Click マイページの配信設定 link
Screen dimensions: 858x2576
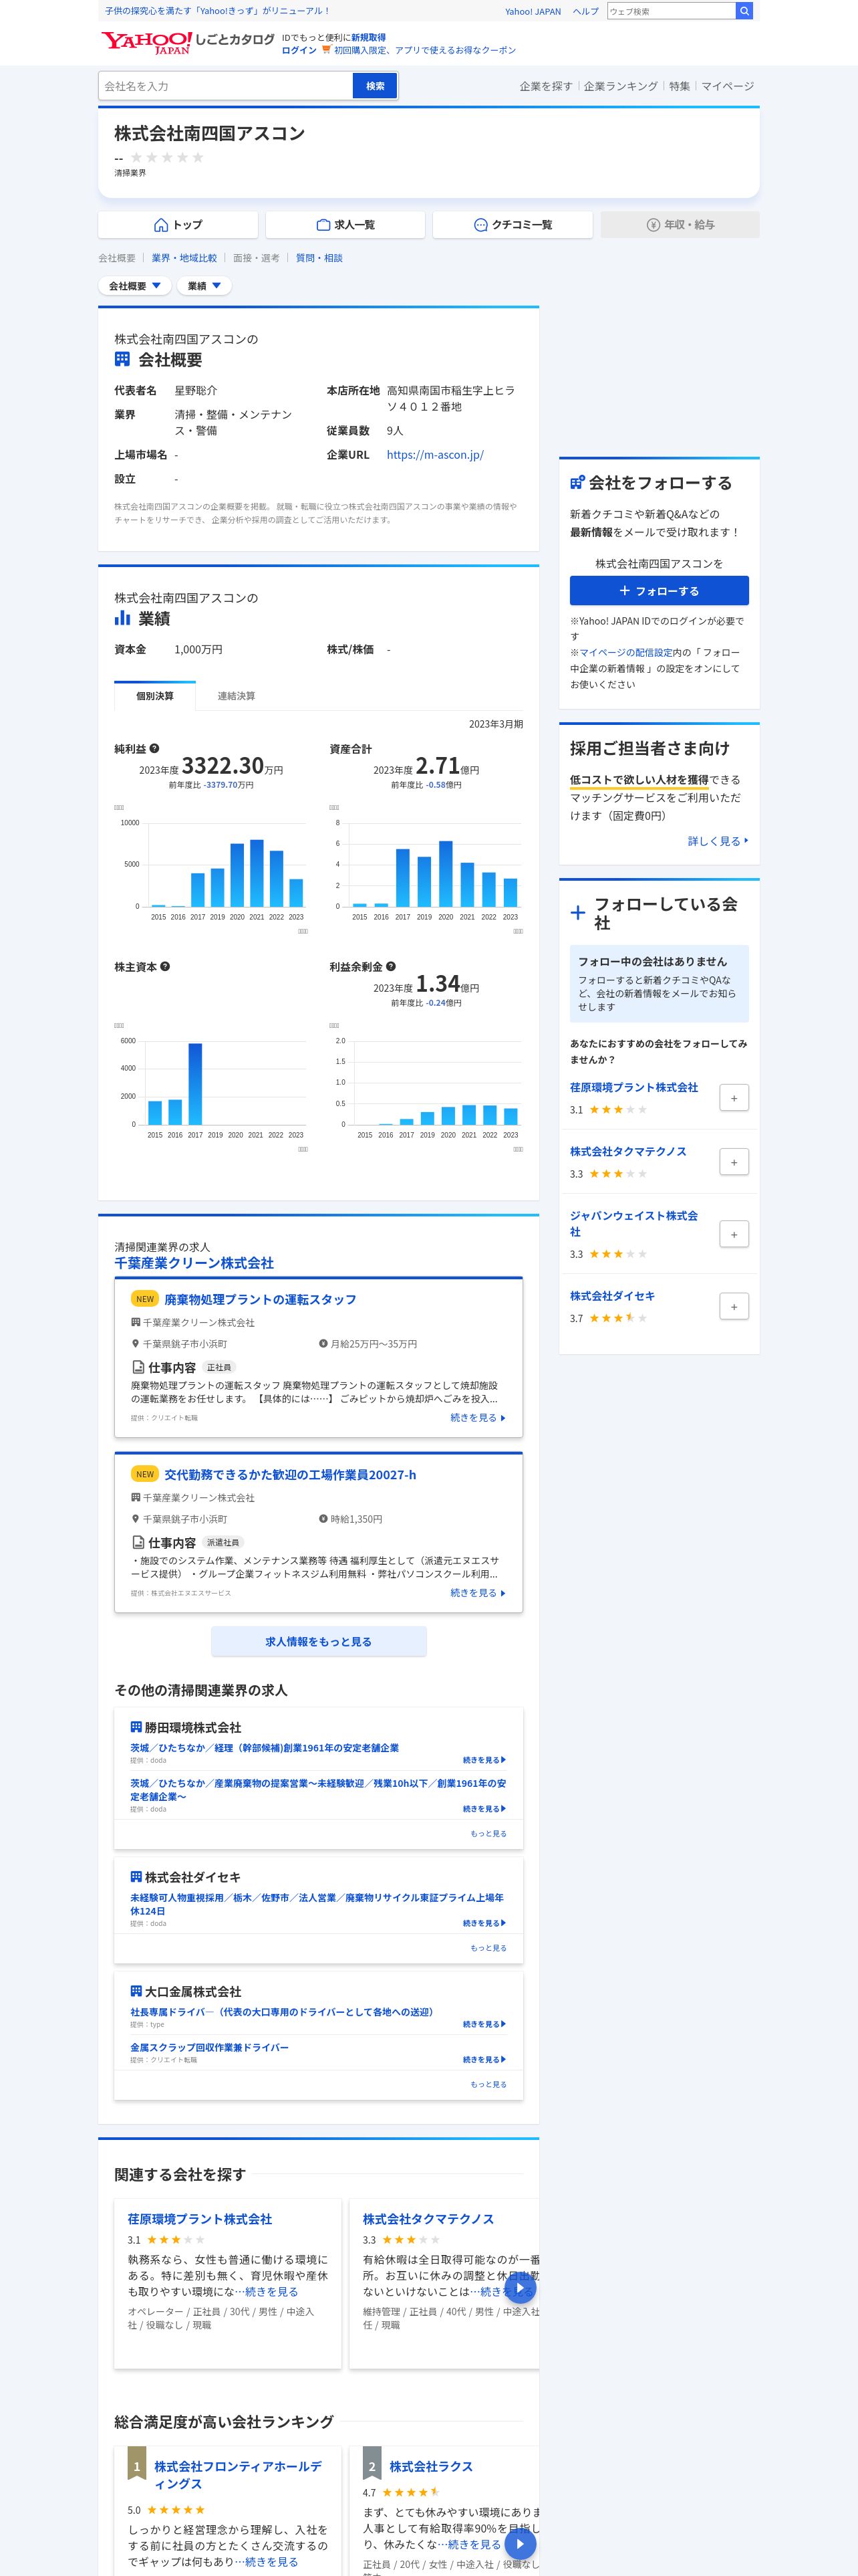coord(625,652)
